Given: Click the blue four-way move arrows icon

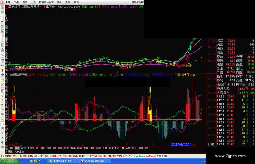Looking at the screenshot, I should tap(2, 75).
